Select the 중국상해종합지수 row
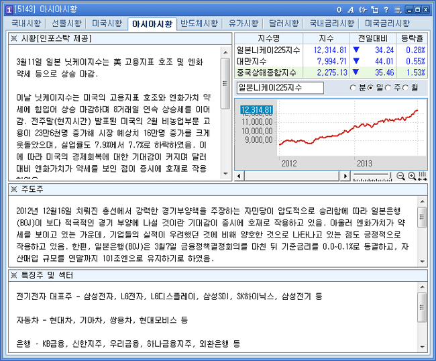This screenshot has width=436, height=361. click(x=268, y=72)
